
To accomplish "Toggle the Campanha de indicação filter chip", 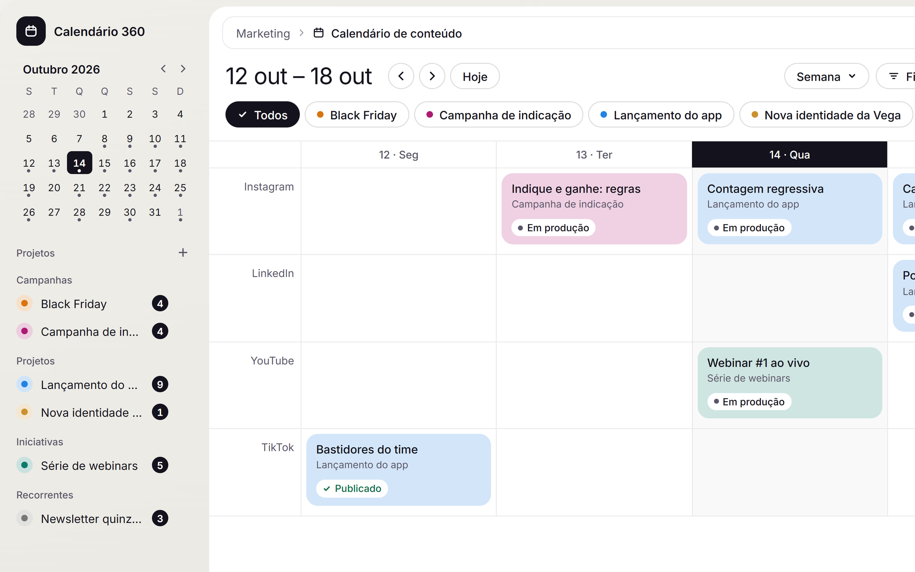I will [x=498, y=115].
